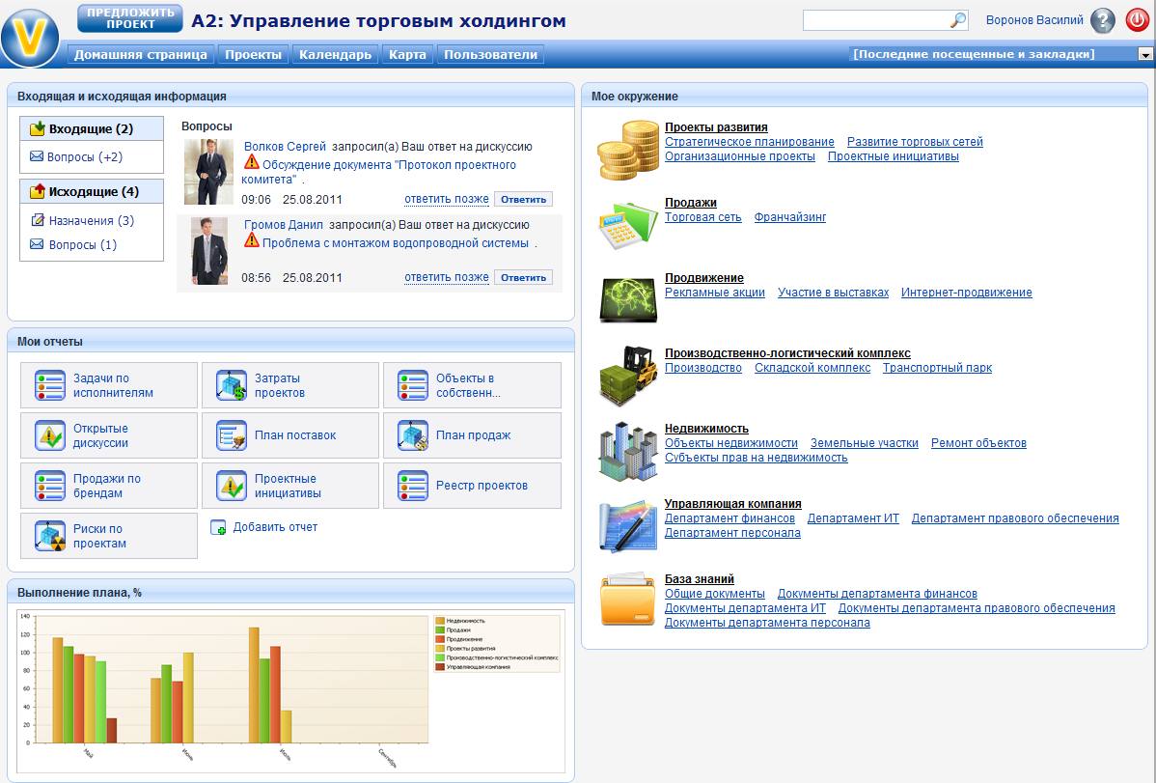Screen dimensions: 1156x783
Task: Open Развитие торговых сетей link
Action: [915, 142]
